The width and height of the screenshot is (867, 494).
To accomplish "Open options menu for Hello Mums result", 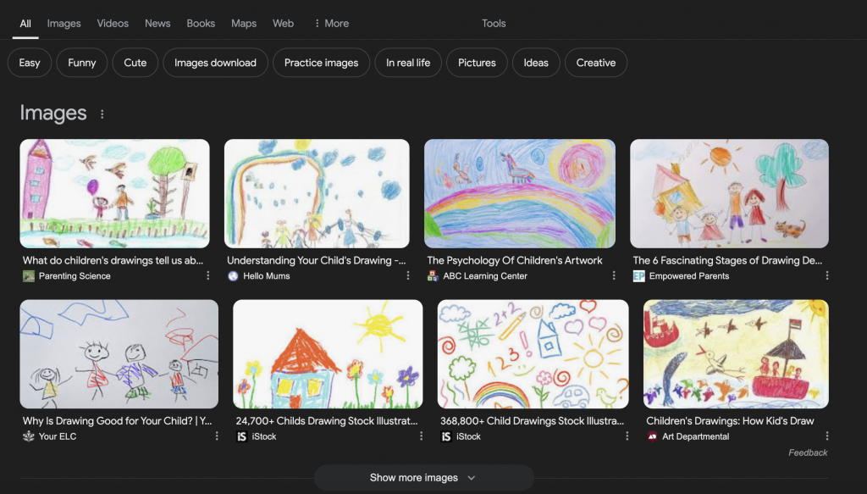I will [x=408, y=276].
